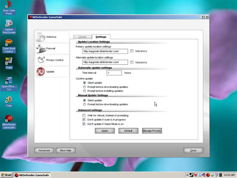Select the Settings tab
Screen dimensions: 237x178
(x=101, y=37)
